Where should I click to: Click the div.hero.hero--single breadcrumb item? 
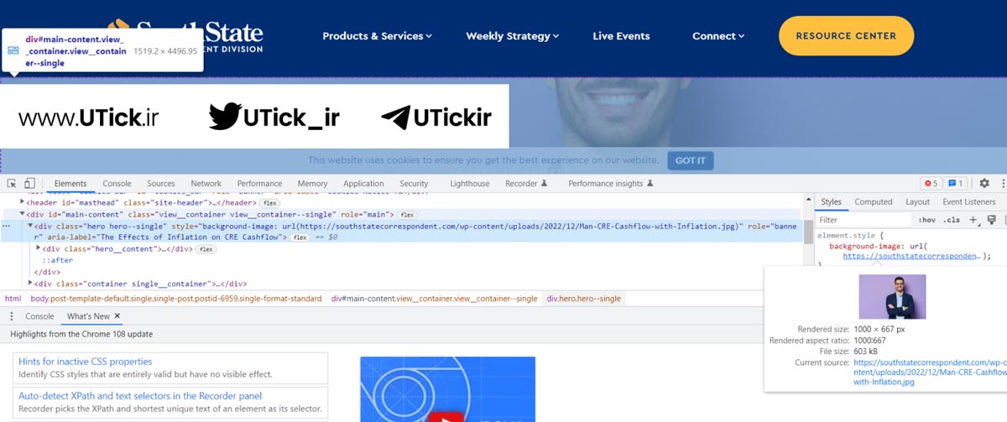[584, 299]
